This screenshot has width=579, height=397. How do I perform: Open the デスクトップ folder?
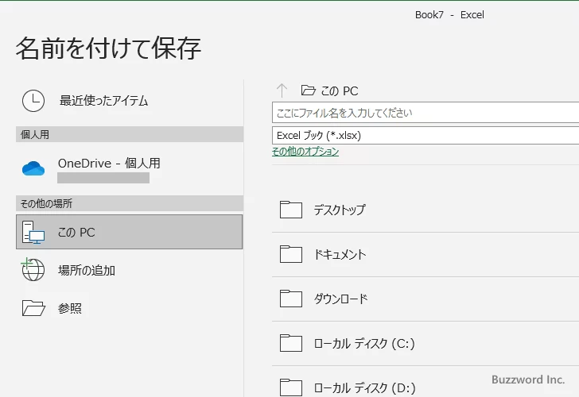[426, 210]
